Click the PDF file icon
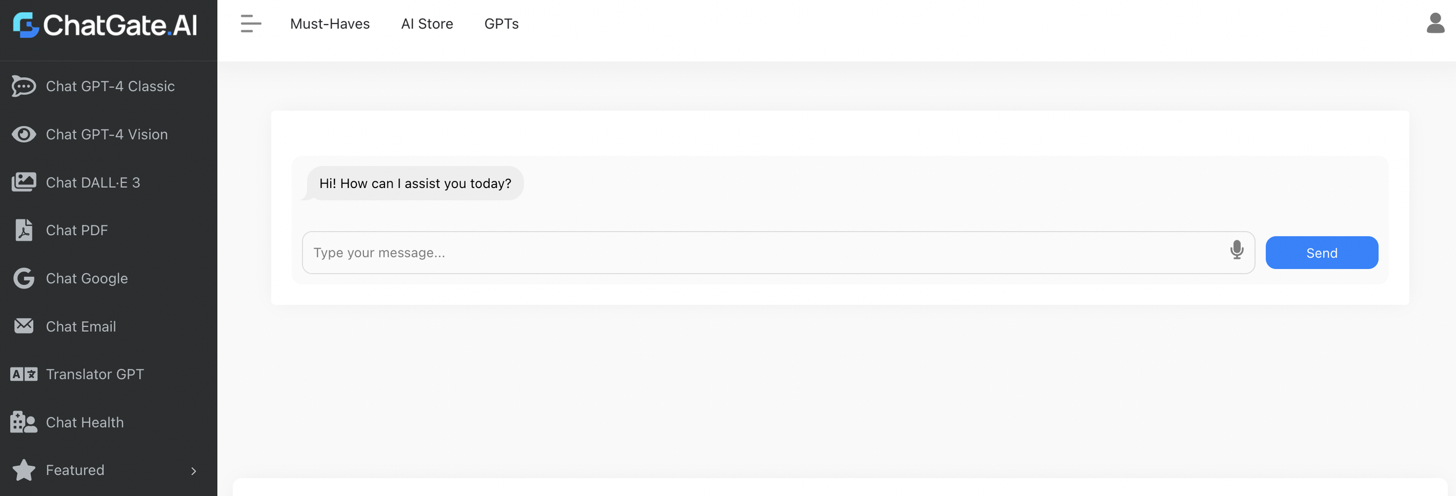This screenshot has height=496, width=1456. [x=23, y=231]
